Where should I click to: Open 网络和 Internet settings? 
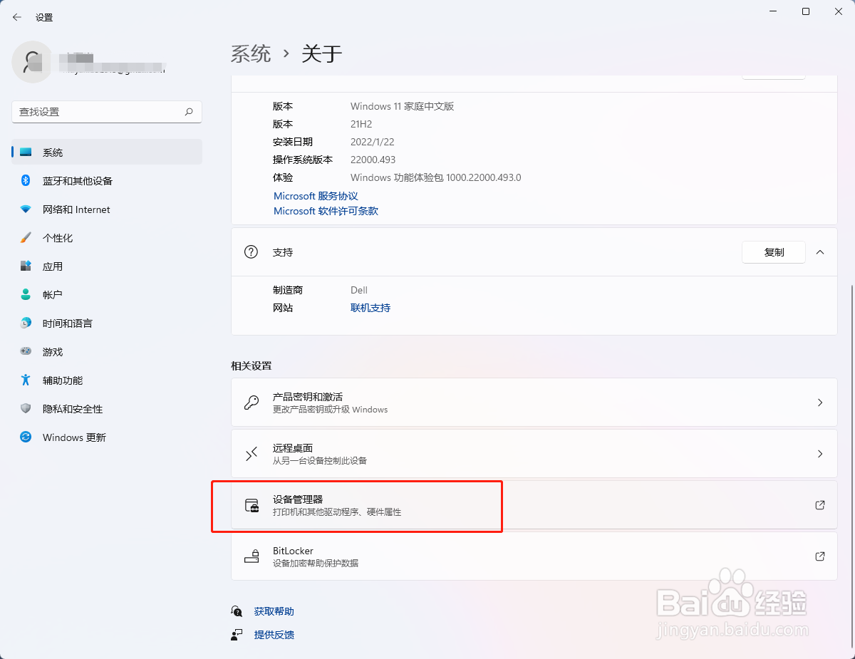click(x=107, y=209)
